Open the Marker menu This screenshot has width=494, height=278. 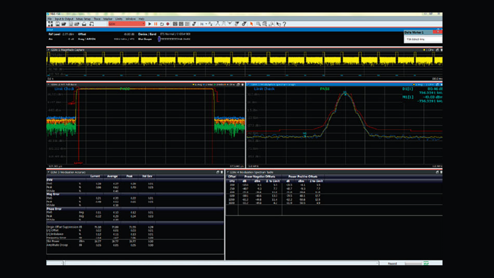pos(108,19)
